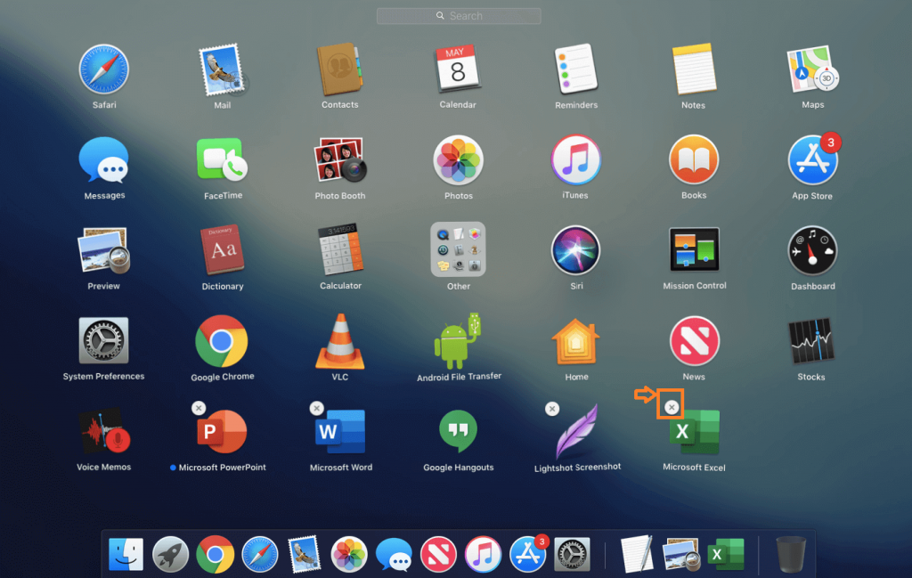Open the Lightshot Screenshot app
The image size is (912, 578).
click(576, 432)
